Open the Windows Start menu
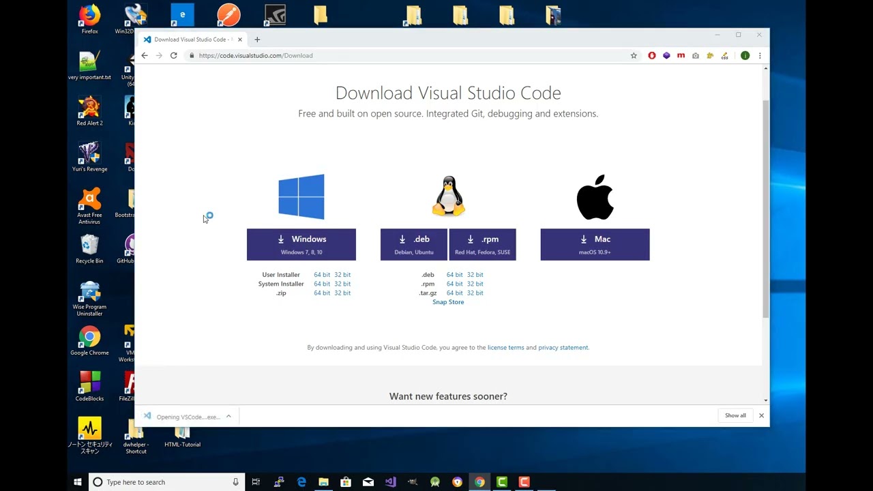The image size is (873, 491). [78, 482]
